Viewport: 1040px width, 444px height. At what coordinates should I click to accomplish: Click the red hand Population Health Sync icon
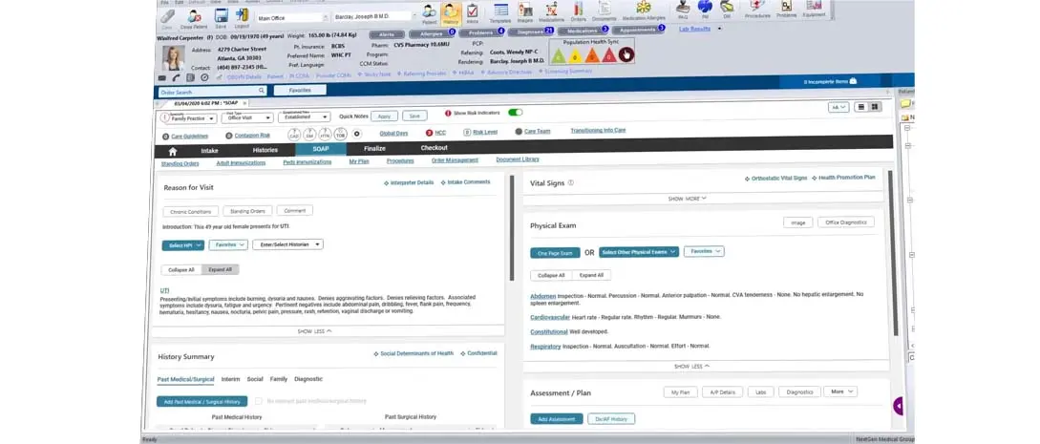[626, 55]
